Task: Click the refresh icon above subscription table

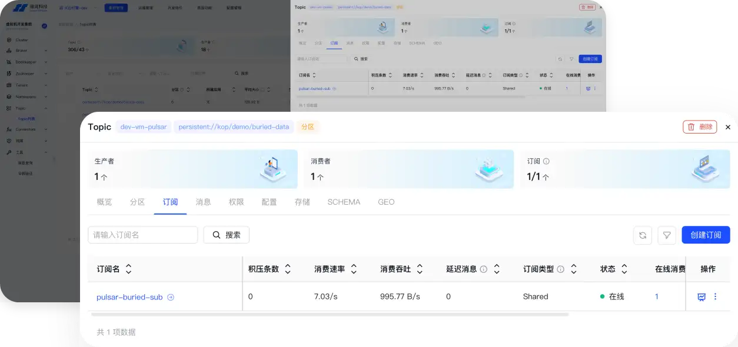Action: pos(642,235)
